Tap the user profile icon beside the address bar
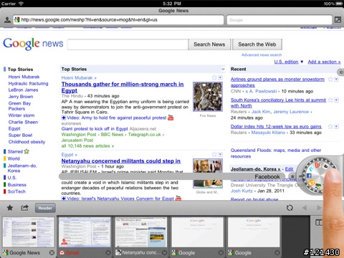The height and width of the screenshot is (258, 344). coord(7,20)
